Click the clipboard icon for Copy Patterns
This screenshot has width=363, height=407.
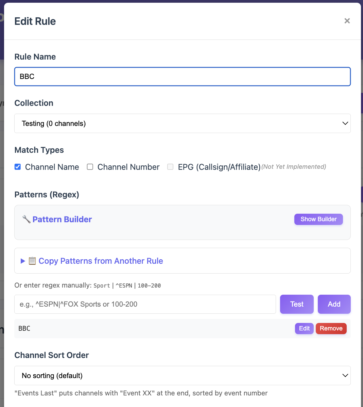(x=32, y=261)
